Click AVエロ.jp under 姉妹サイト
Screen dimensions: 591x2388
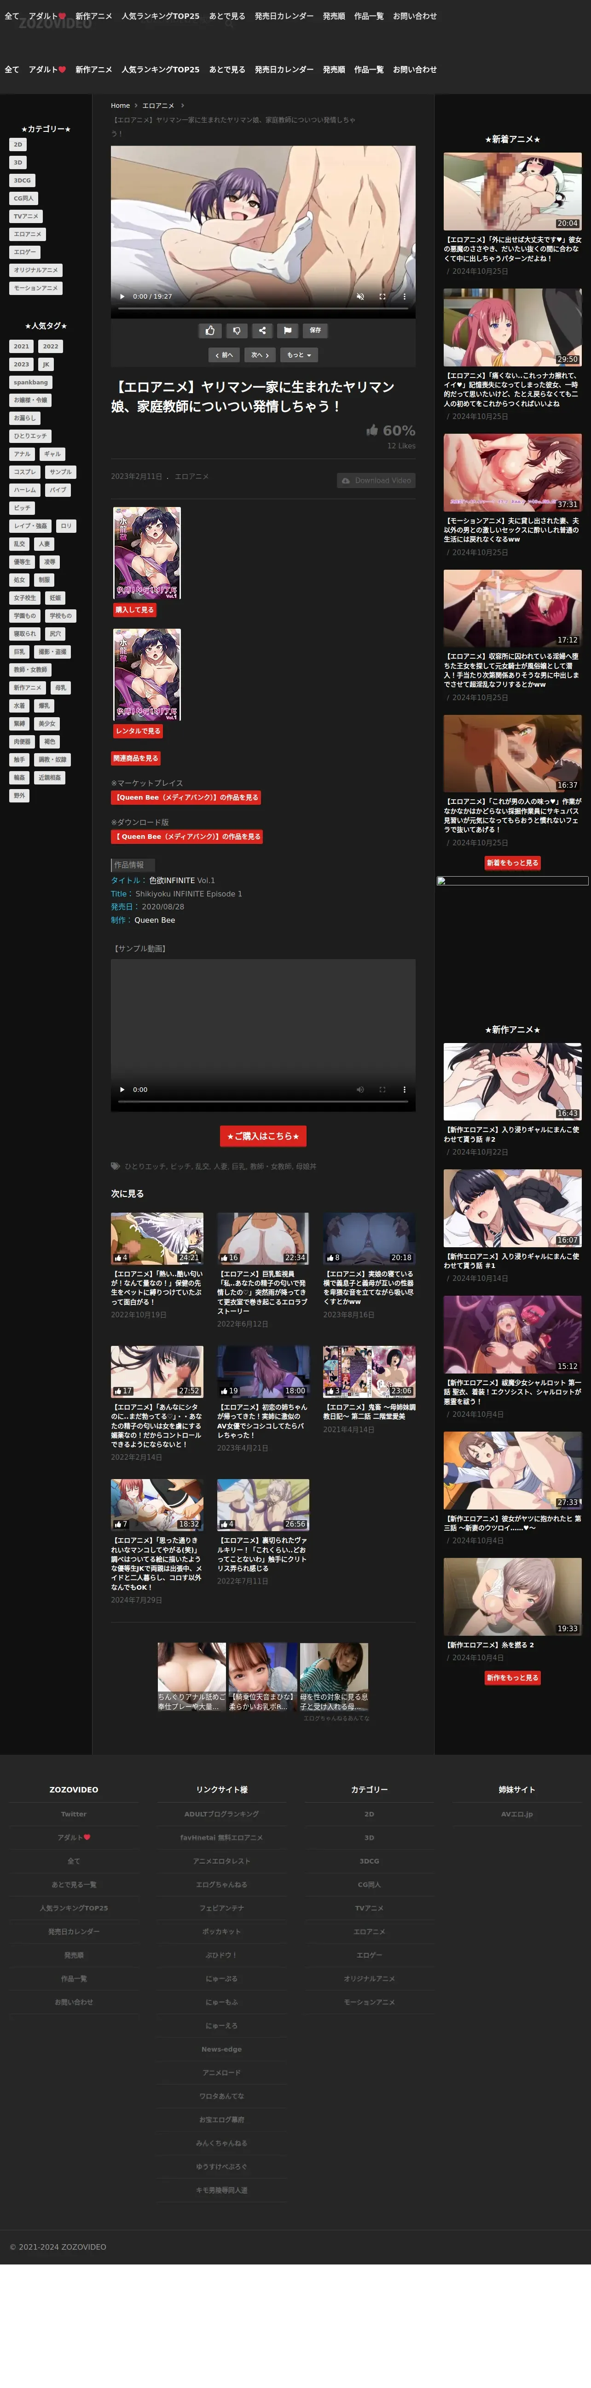pyautogui.click(x=517, y=1814)
